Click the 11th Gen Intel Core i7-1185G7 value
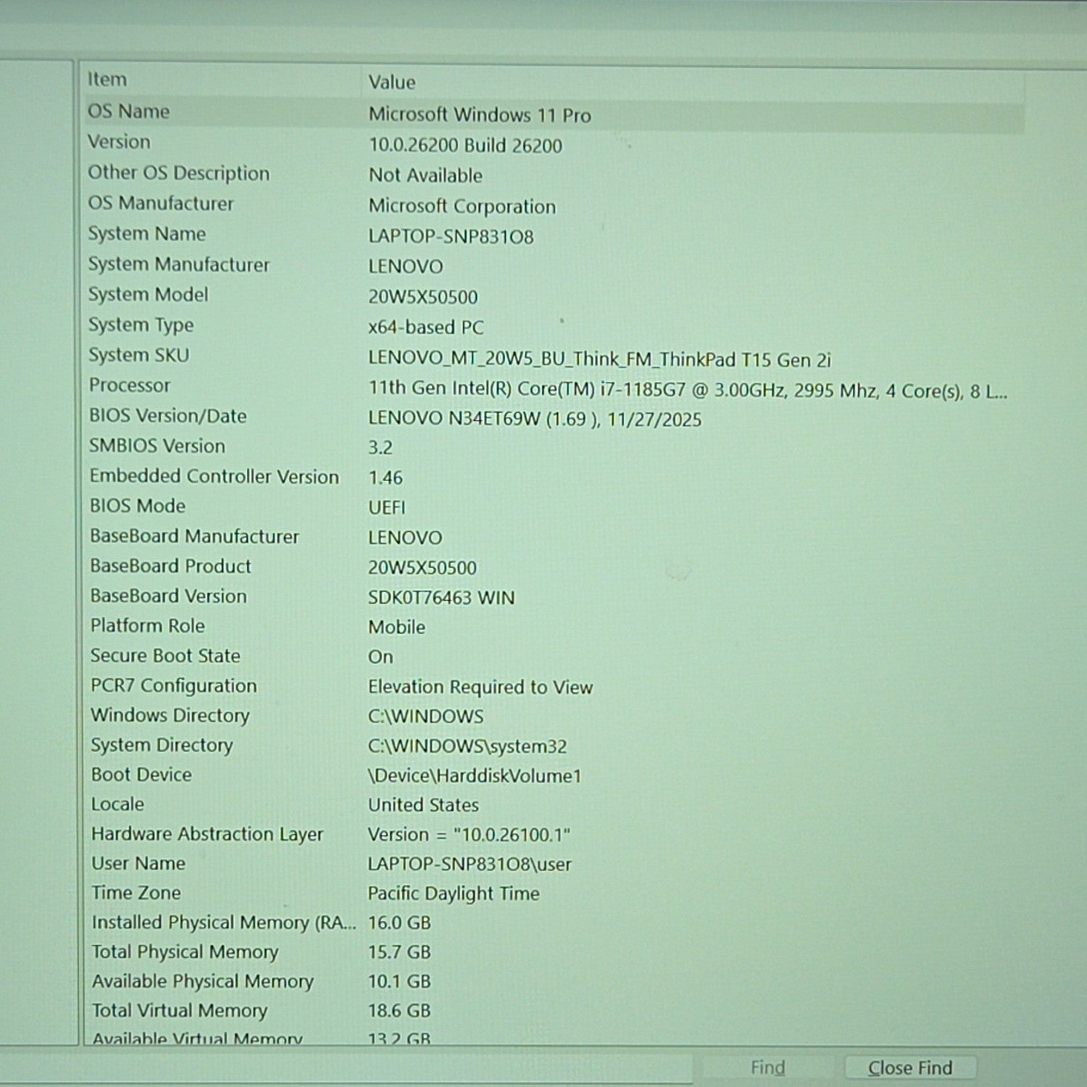This screenshot has height=1087, width=1087. click(688, 390)
